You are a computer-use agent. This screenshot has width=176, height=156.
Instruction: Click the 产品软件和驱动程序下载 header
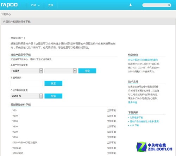point(17,22)
